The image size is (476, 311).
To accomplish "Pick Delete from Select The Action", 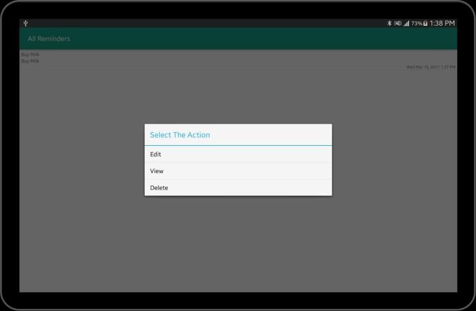I will pyautogui.click(x=238, y=188).
